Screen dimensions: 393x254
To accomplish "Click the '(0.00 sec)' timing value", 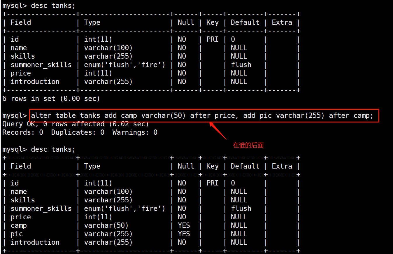I will tap(80, 99).
